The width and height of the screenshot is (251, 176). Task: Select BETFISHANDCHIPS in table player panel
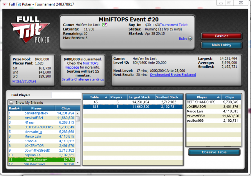click(214, 102)
